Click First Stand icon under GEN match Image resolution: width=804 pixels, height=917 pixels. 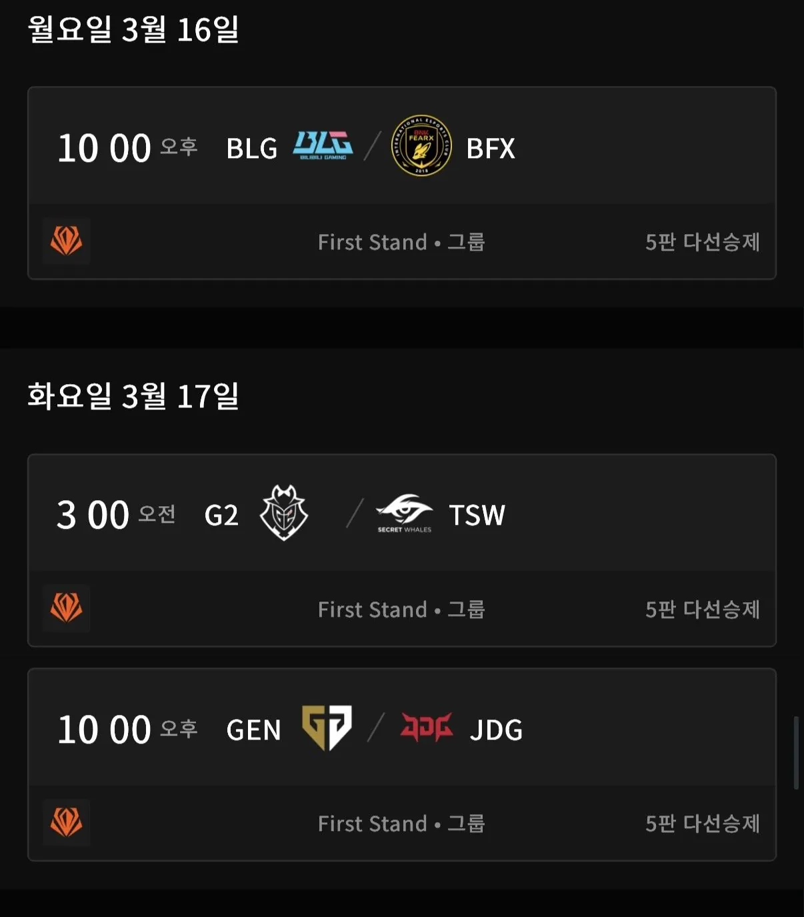[67, 822]
